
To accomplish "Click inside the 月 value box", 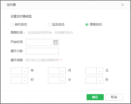I will click(x=54, y=71).
